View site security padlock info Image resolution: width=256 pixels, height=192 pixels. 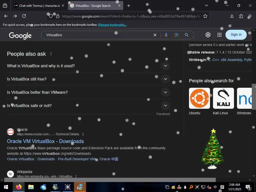58,16
